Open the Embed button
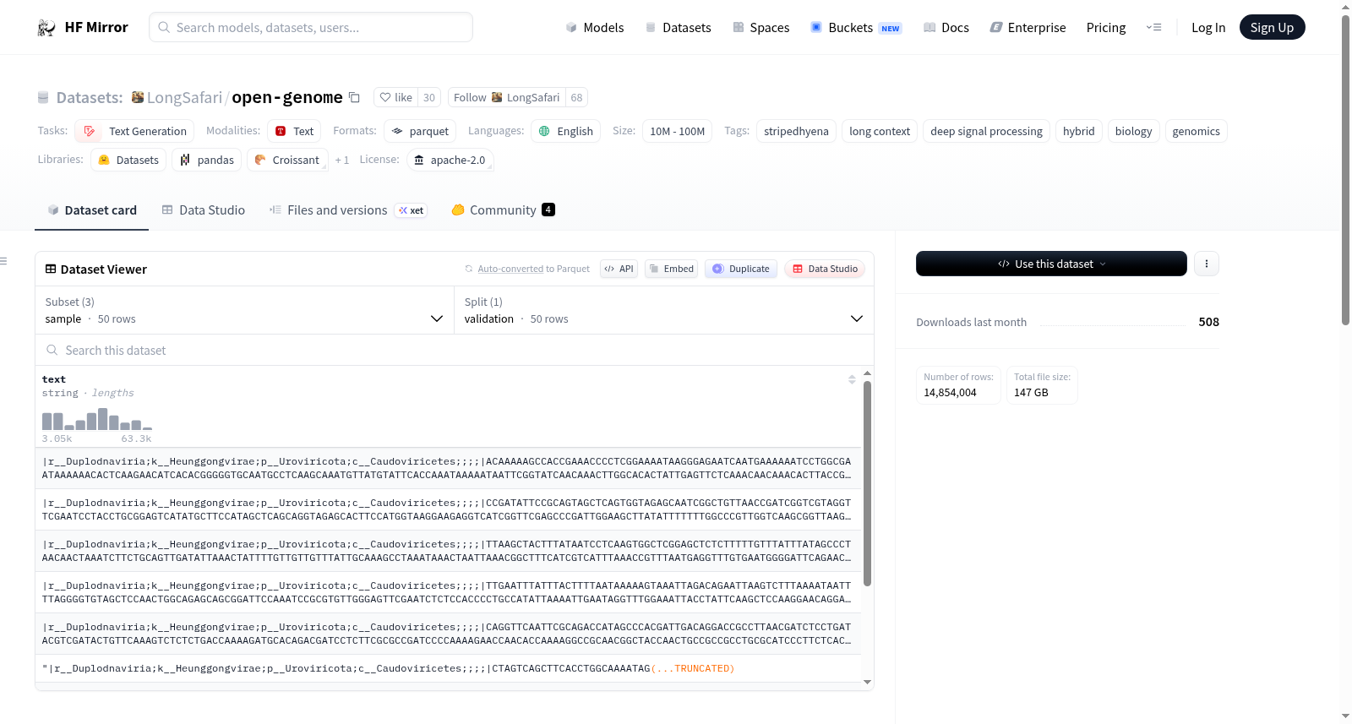Image resolution: width=1352 pixels, height=724 pixels. (671, 269)
